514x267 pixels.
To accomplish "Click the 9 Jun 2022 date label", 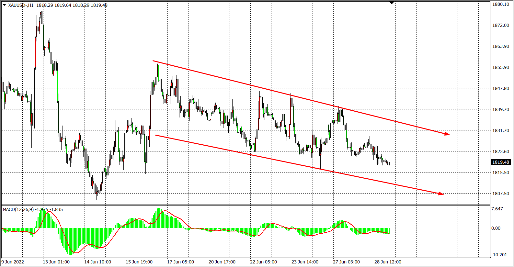I will [x=13, y=262].
